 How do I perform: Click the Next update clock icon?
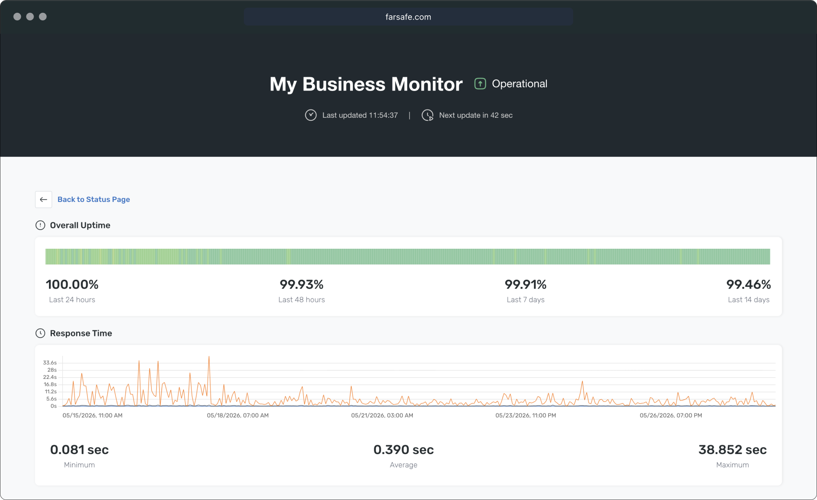(x=427, y=115)
